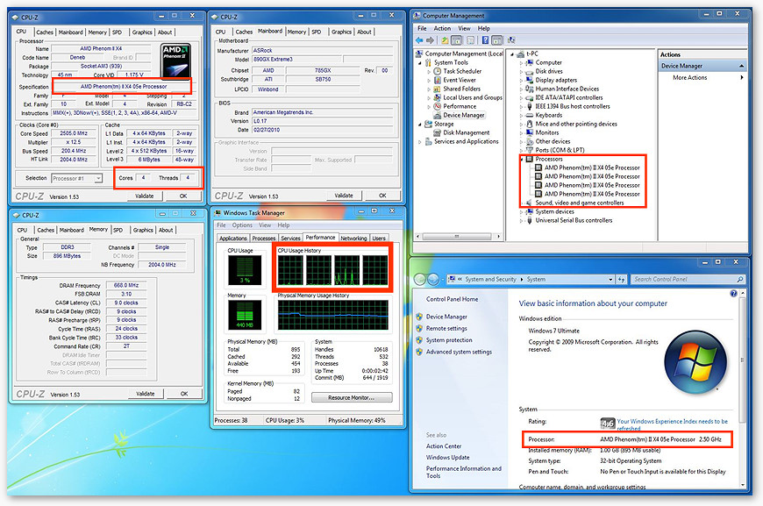The image size is (763, 506).
Task: Collapse the Processors node in Device Manager
Action: 523,159
